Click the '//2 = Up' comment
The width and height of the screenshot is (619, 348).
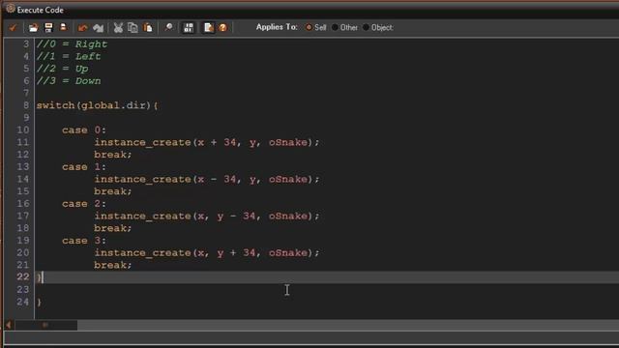(x=62, y=69)
